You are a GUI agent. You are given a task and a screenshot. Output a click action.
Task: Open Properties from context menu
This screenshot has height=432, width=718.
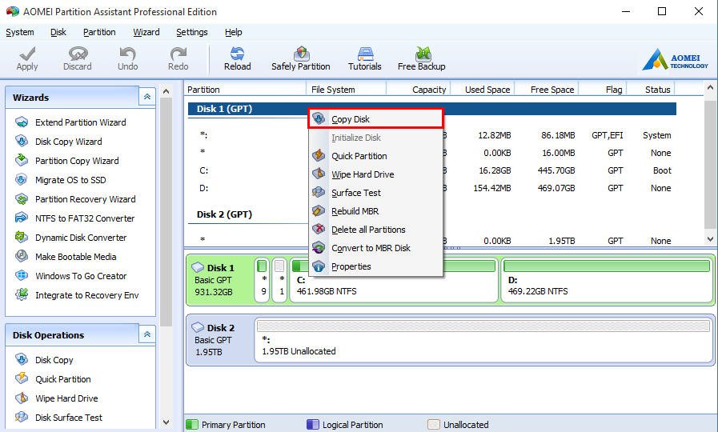tap(375, 266)
